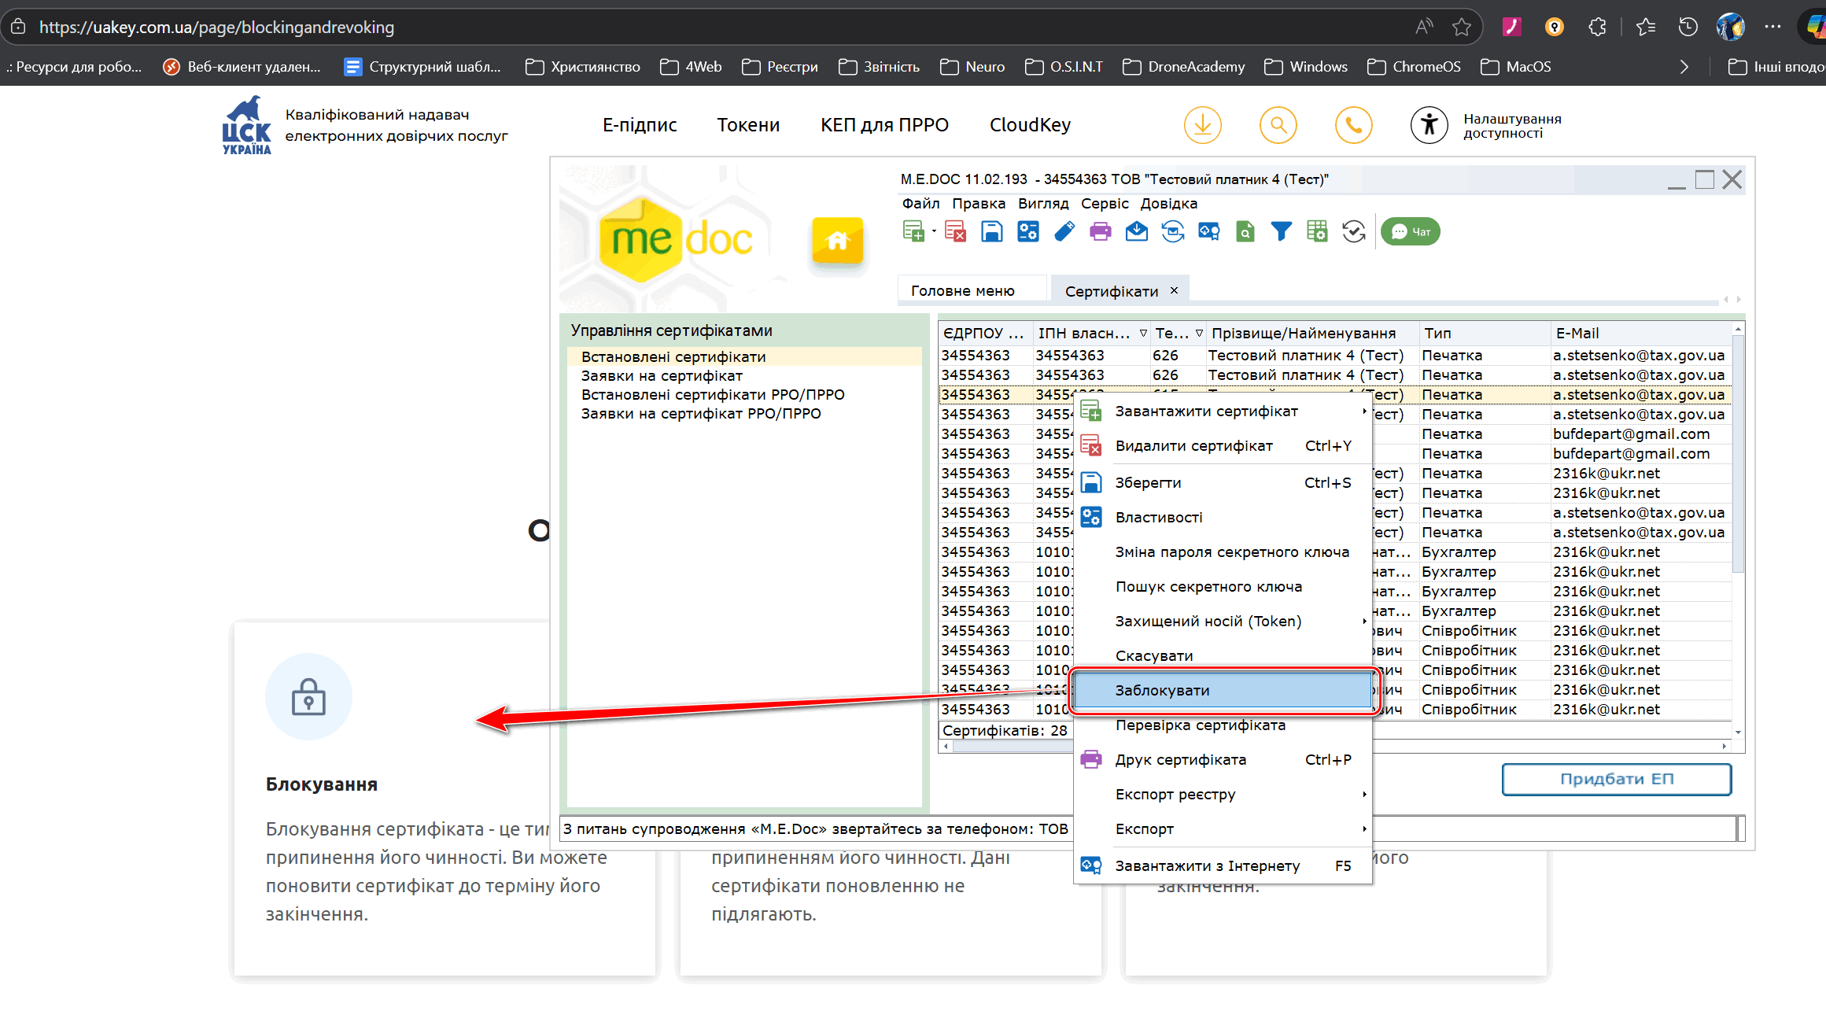Open the Сервіс menu

1104,204
